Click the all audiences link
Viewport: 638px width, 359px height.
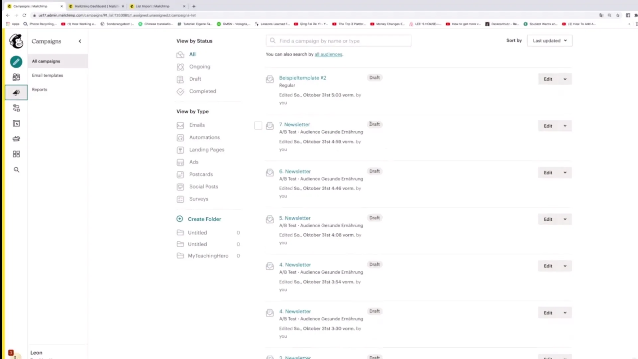point(328,54)
